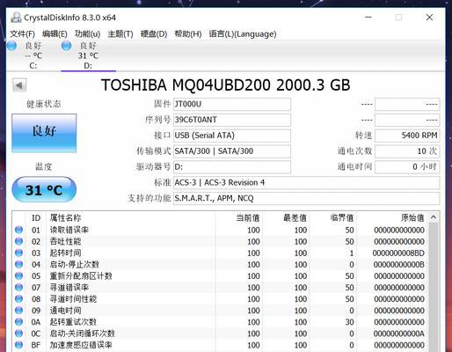This screenshot has height=352, width=452.
Task: Click status orb for attribute BF 加速度感应错误率
Action: (x=18, y=345)
